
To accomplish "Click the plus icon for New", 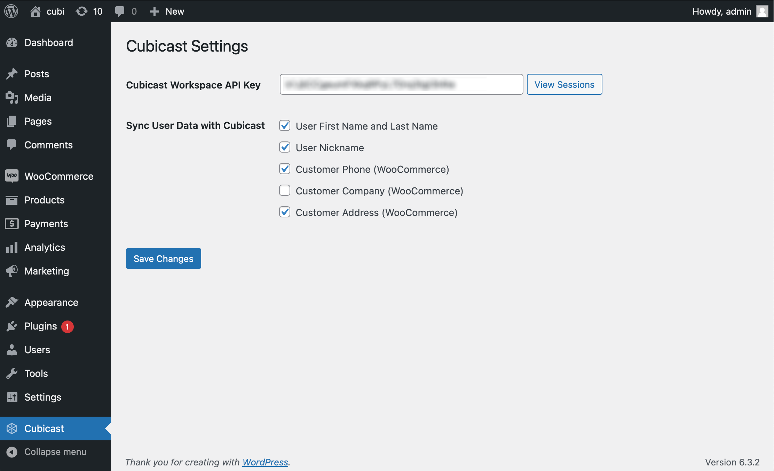I will pyautogui.click(x=154, y=11).
